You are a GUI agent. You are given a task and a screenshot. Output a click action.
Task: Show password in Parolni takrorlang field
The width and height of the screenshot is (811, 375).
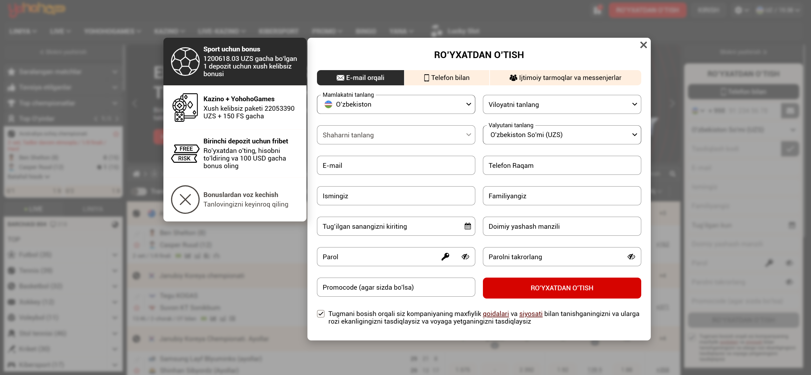tap(631, 257)
